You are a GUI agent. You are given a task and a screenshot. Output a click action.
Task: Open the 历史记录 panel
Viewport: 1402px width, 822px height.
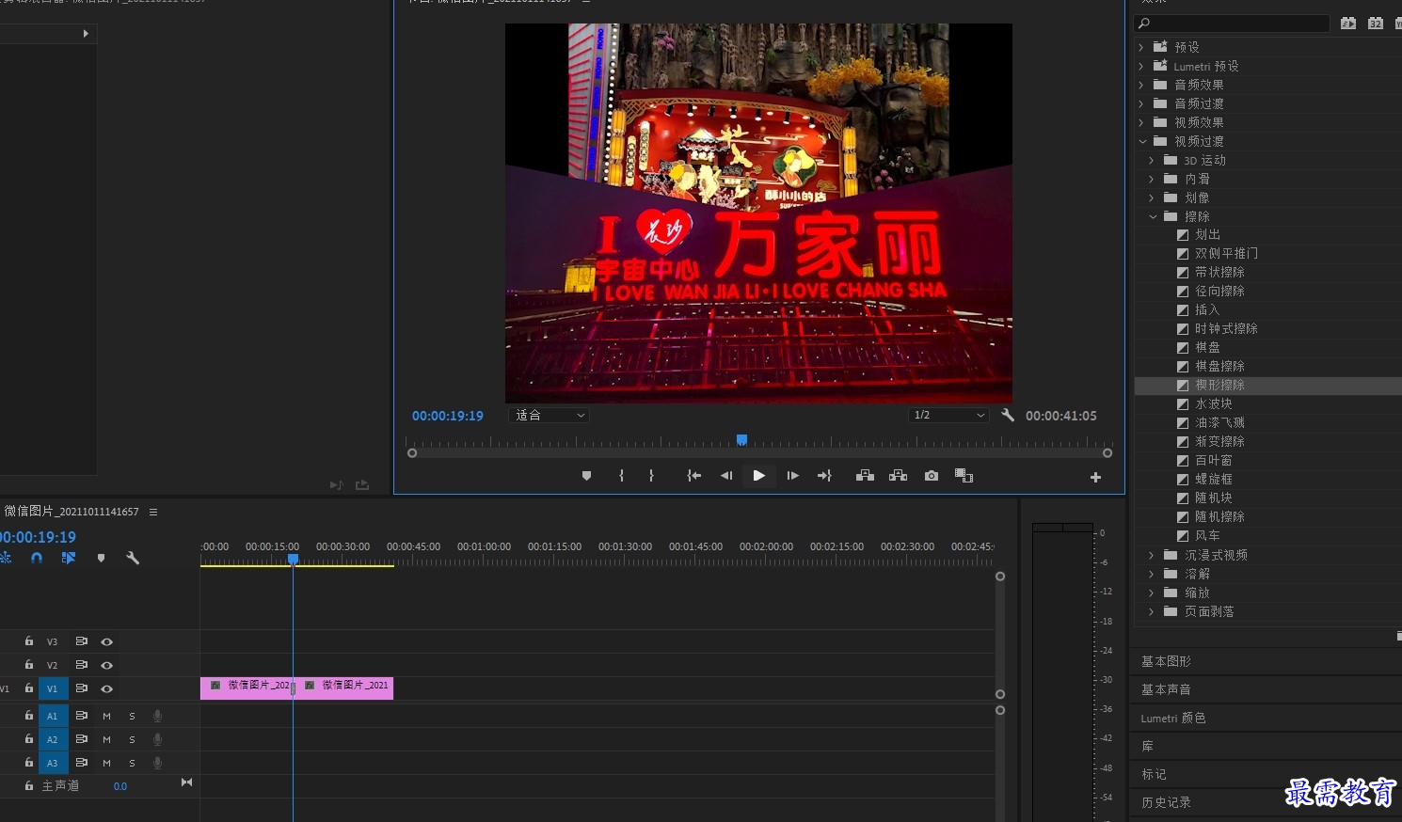click(x=1166, y=802)
